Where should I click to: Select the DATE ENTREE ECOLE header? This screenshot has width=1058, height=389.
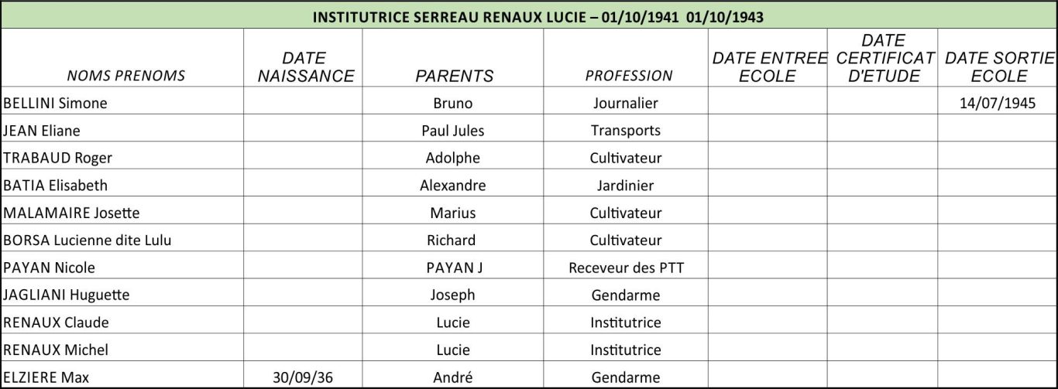pyautogui.click(x=767, y=67)
